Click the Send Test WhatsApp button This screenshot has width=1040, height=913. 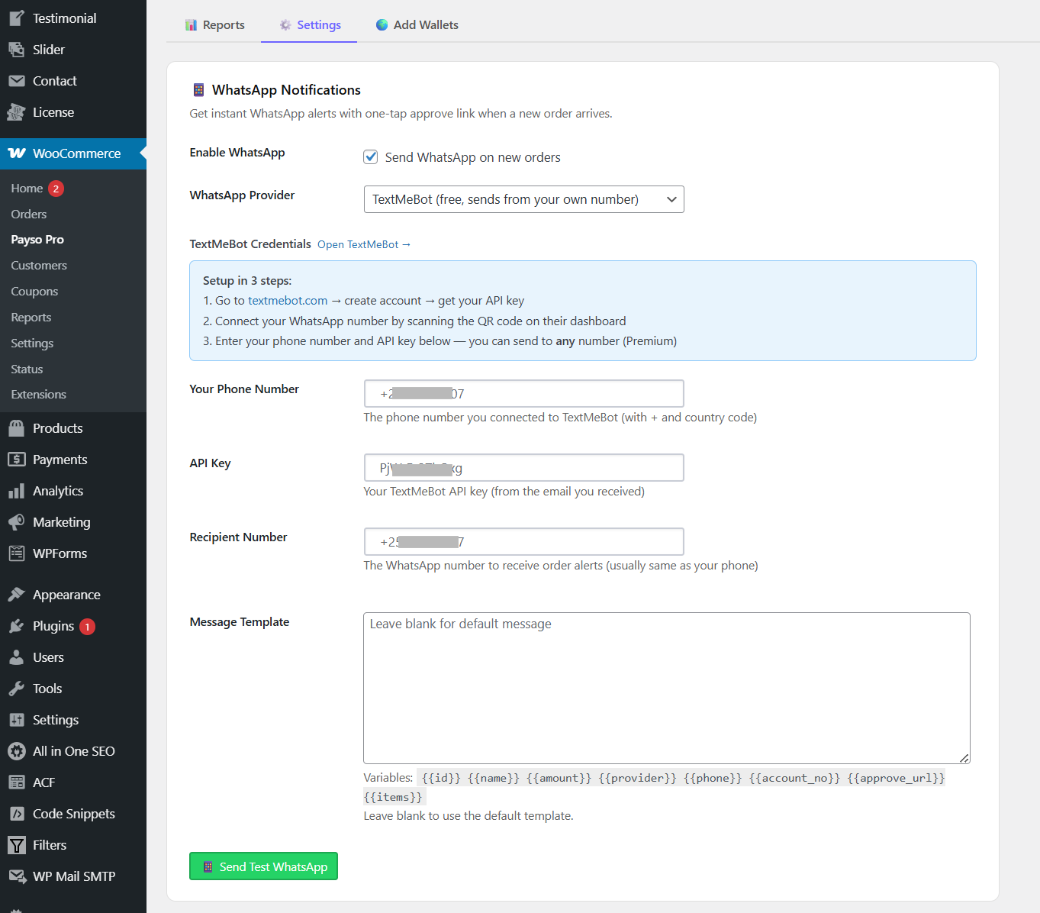263,866
